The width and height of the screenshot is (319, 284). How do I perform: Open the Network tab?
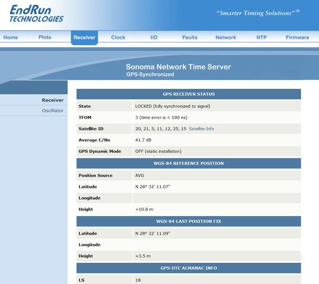226,37
